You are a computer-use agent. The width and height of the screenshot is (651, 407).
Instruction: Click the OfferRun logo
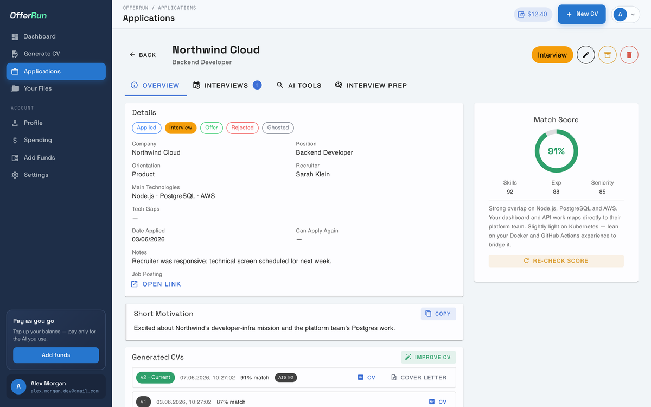click(28, 15)
